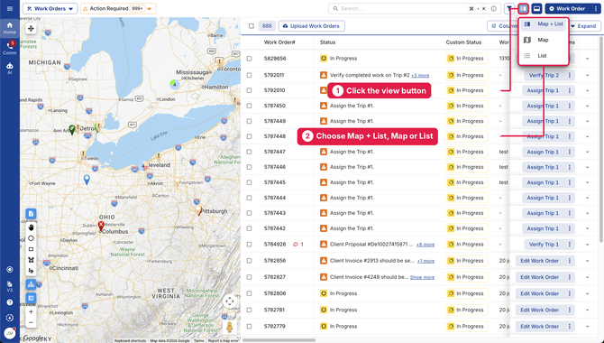Click the blue map pin near Fort Wayne

87,180
